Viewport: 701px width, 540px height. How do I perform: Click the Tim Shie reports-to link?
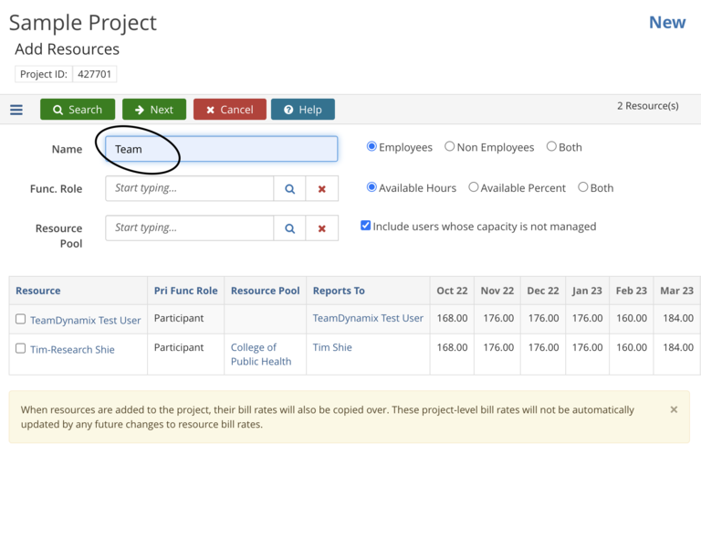[332, 347]
